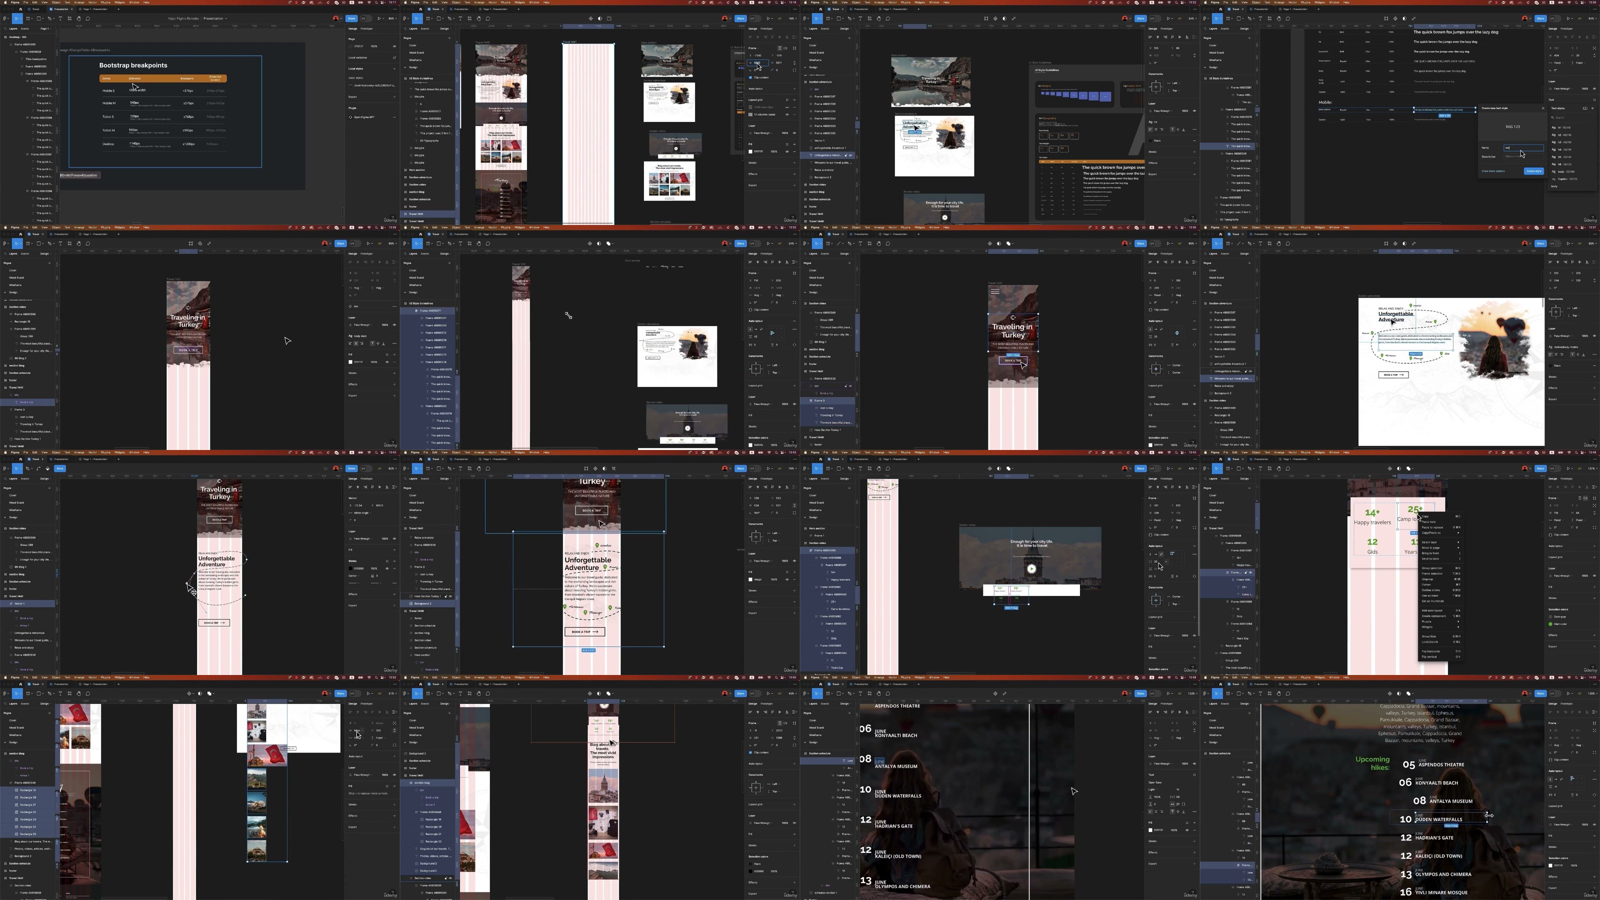Add an Effect with plus, context-menu screenshot

1594,635
